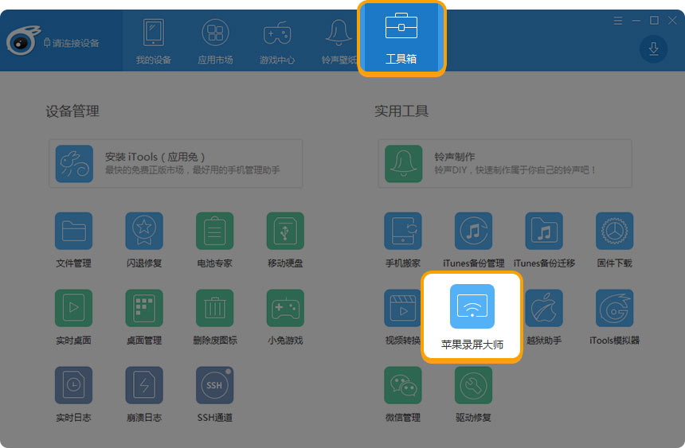Switch to 我的设备 tab
The width and height of the screenshot is (685, 448).
[153, 40]
